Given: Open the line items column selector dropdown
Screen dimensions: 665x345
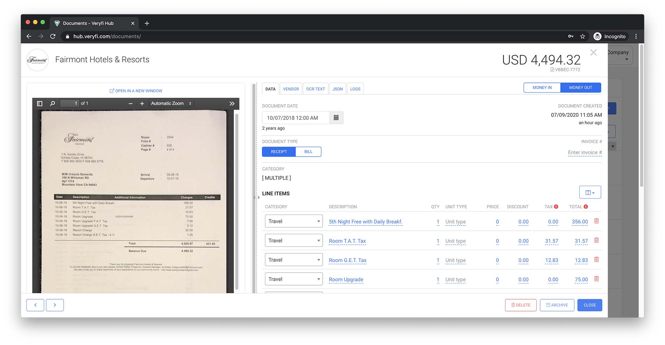Looking at the screenshot, I should point(590,192).
